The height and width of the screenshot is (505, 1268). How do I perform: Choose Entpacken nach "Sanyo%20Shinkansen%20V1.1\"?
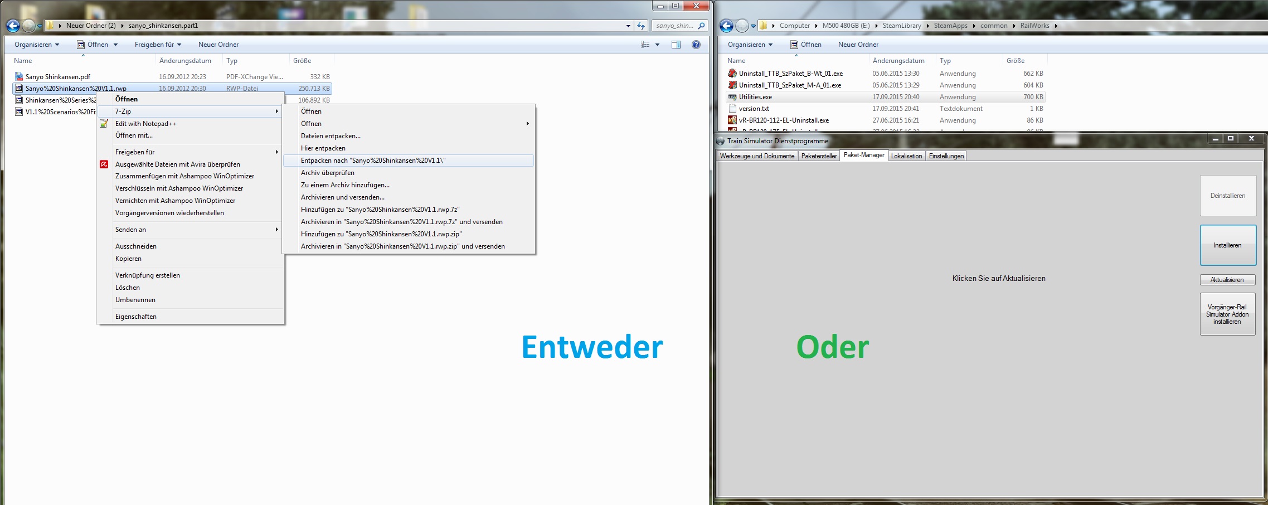pyautogui.click(x=409, y=161)
